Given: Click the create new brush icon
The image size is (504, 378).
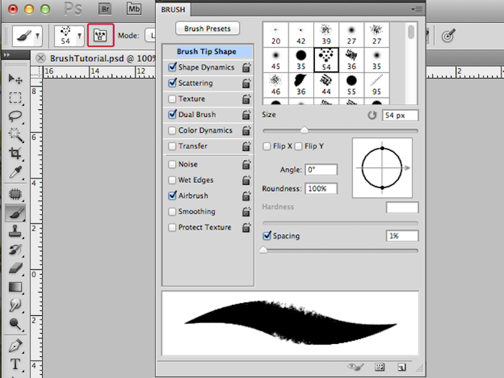Looking at the screenshot, I should (x=402, y=367).
